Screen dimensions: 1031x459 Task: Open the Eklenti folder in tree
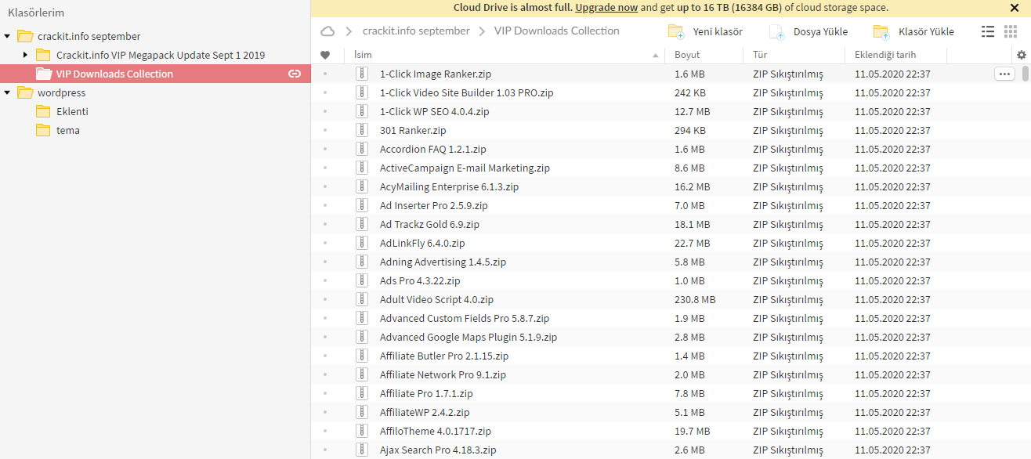(72, 111)
